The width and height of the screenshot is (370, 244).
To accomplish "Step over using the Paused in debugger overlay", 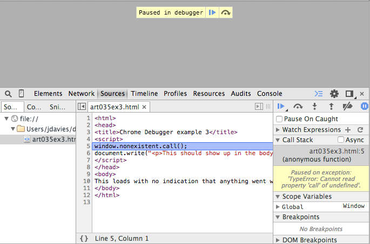I will coord(226,12).
